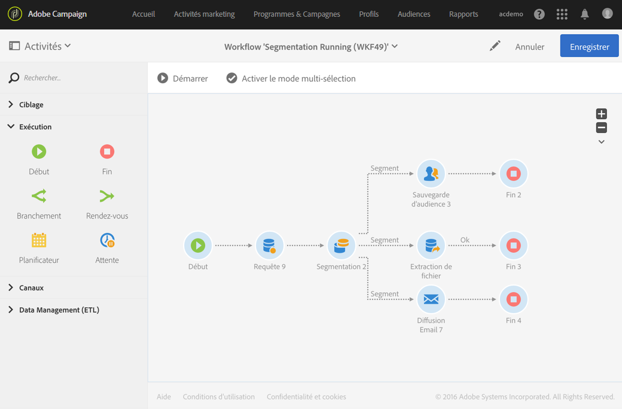This screenshot has height=409, width=622.
Task: Zoom in with the plus button
Action: (601, 114)
